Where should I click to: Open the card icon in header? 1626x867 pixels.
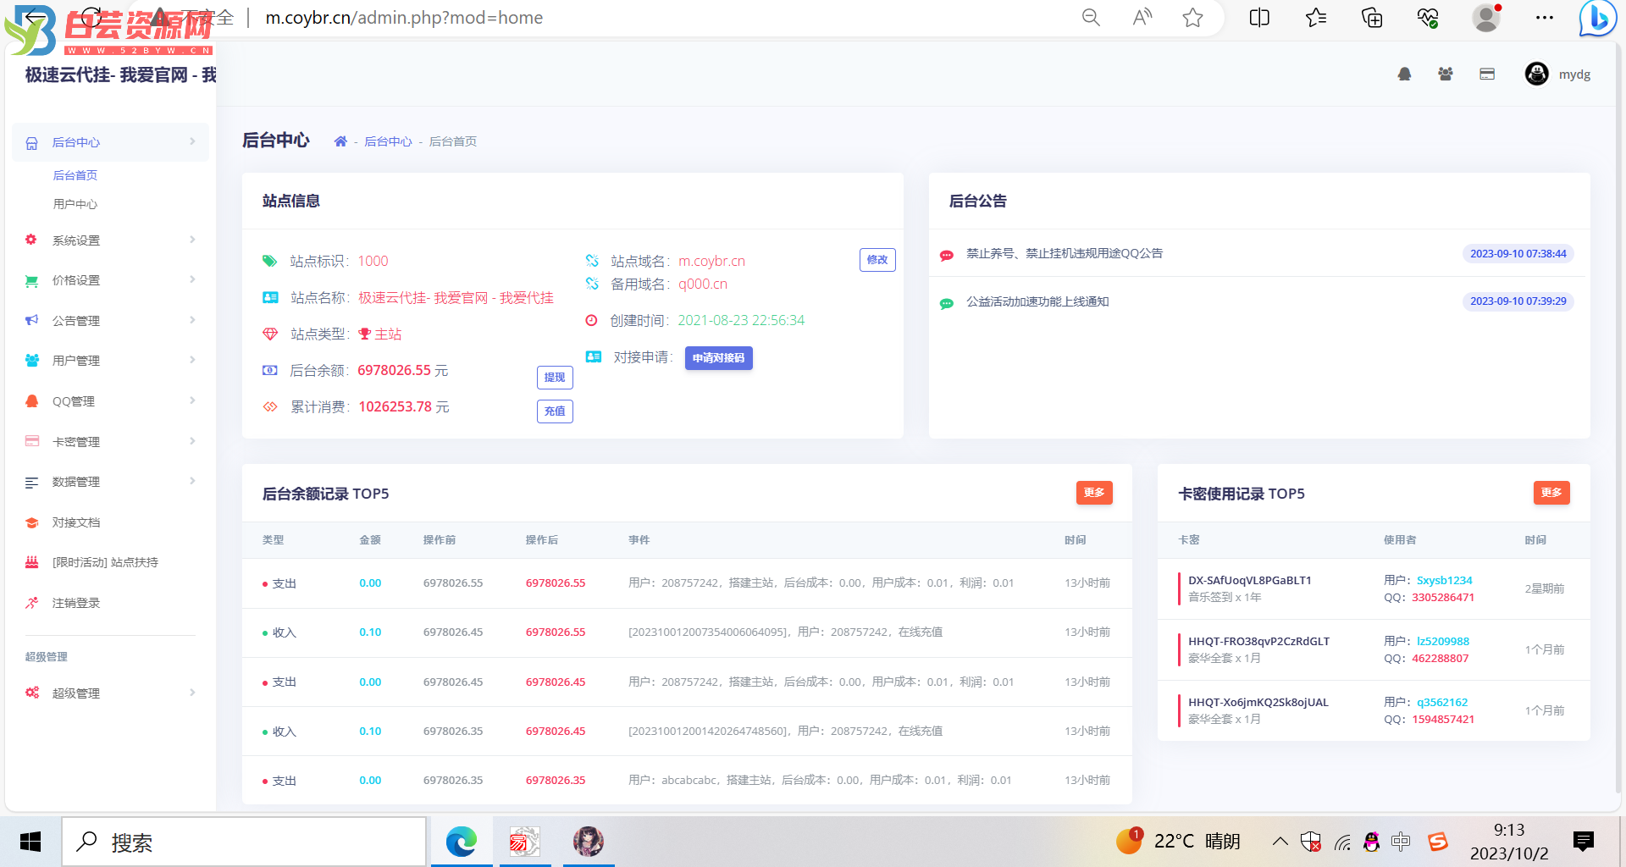(1487, 75)
